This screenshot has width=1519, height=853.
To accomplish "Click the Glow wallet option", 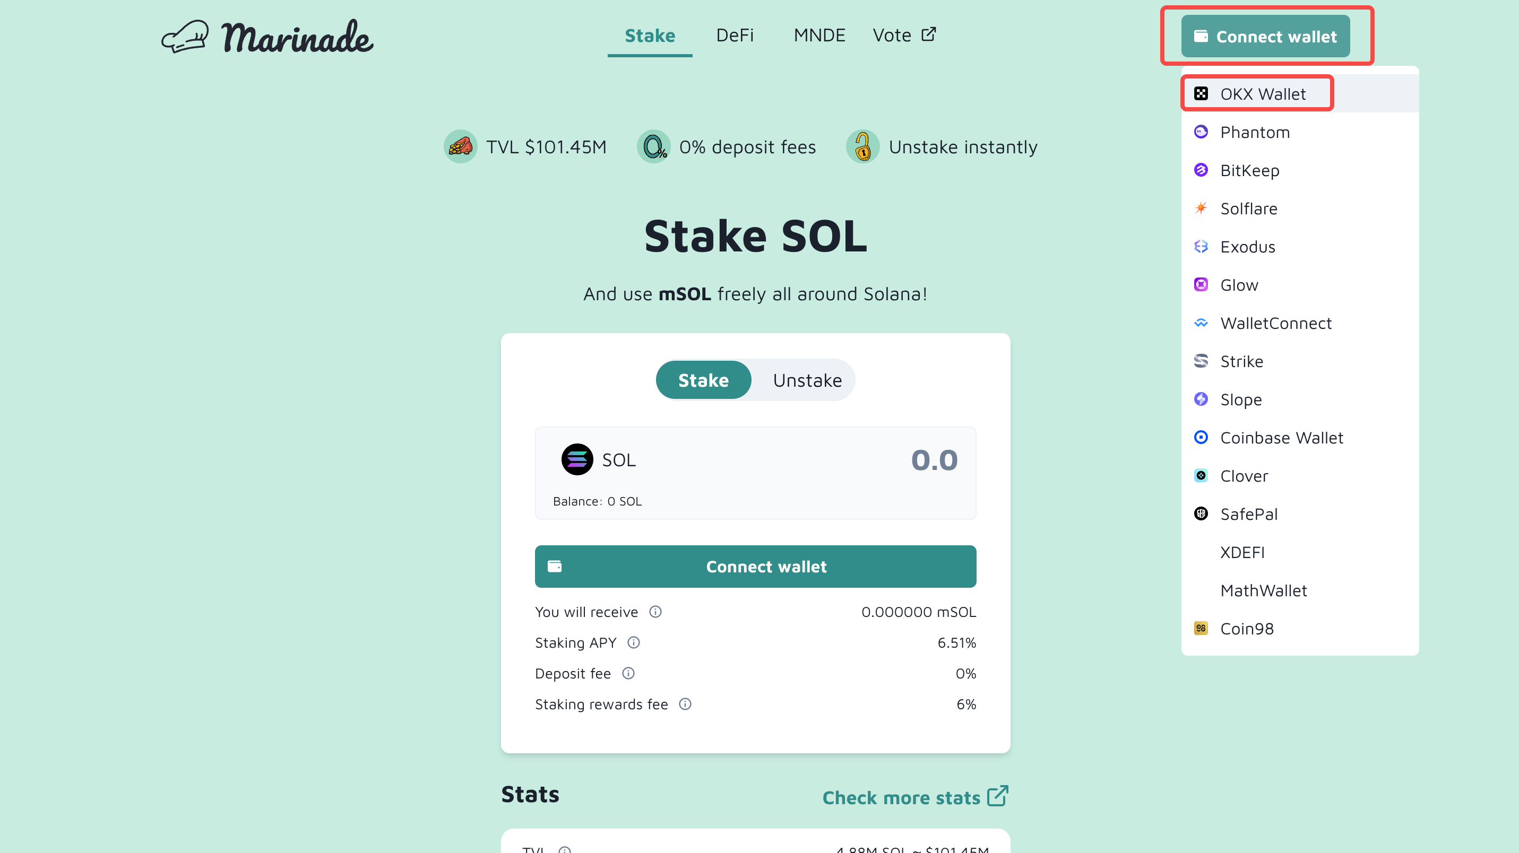I will tap(1239, 285).
